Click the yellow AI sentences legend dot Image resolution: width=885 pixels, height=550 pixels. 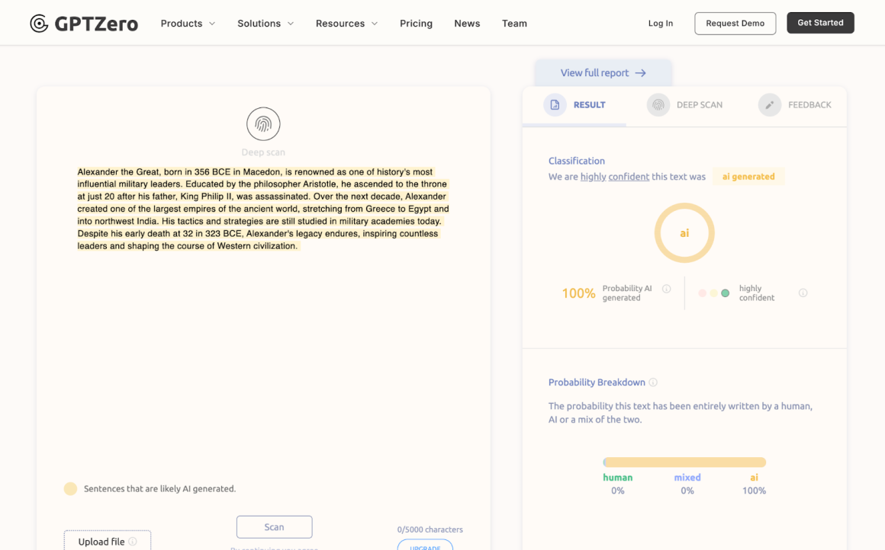pos(70,488)
